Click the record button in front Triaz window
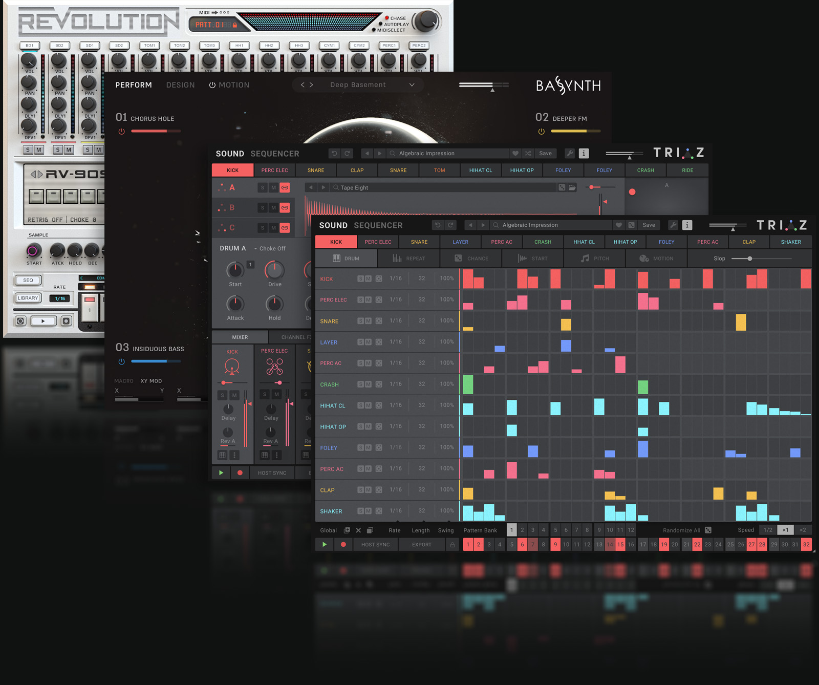Image resolution: width=819 pixels, height=685 pixels. [x=343, y=545]
